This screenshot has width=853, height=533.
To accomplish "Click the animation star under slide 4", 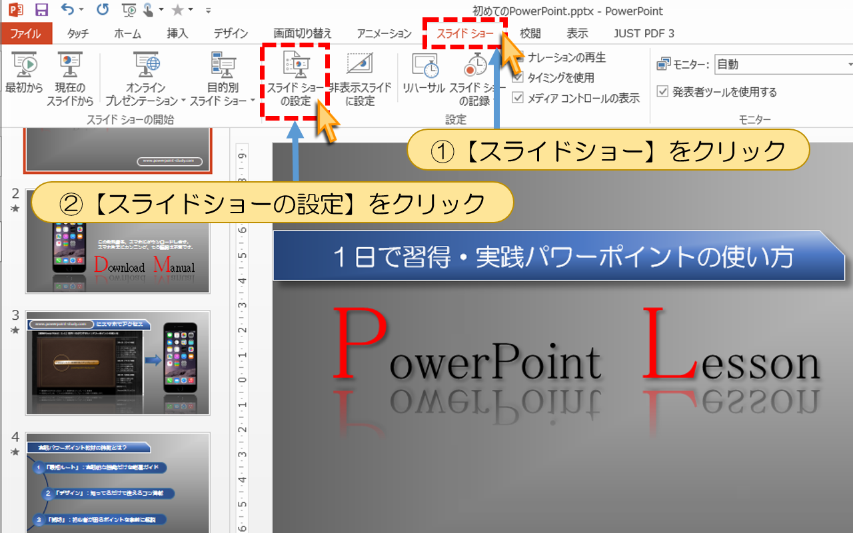I will pyautogui.click(x=15, y=452).
